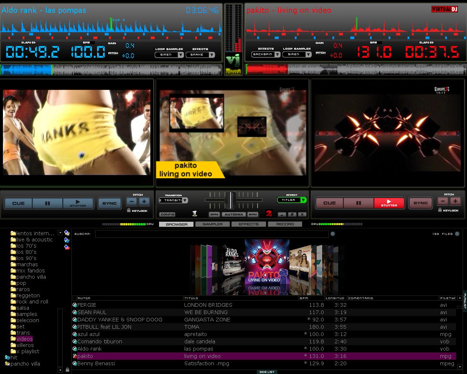Open the video Transition dropdown
The image size is (467, 374).
point(173,200)
